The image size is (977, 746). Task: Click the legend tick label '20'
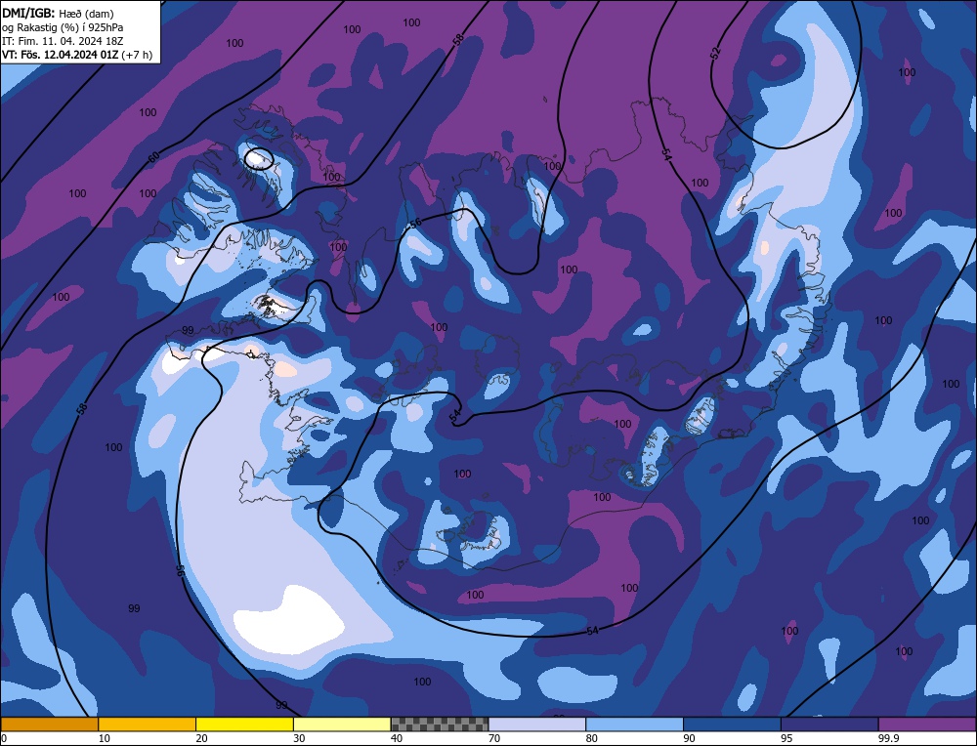[202, 738]
